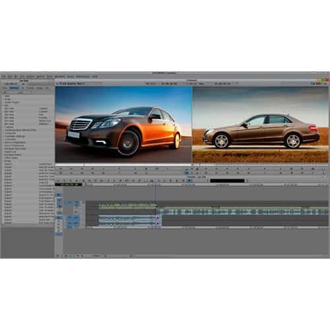Click the record monitor side-view car image
Viewport: 330px width, 330px height.
261,124
